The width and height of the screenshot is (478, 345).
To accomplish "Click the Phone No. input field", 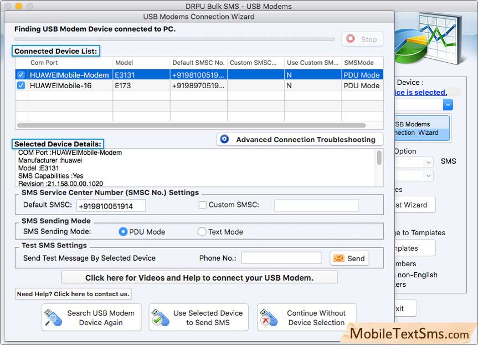I will click(x=281, y=258).
